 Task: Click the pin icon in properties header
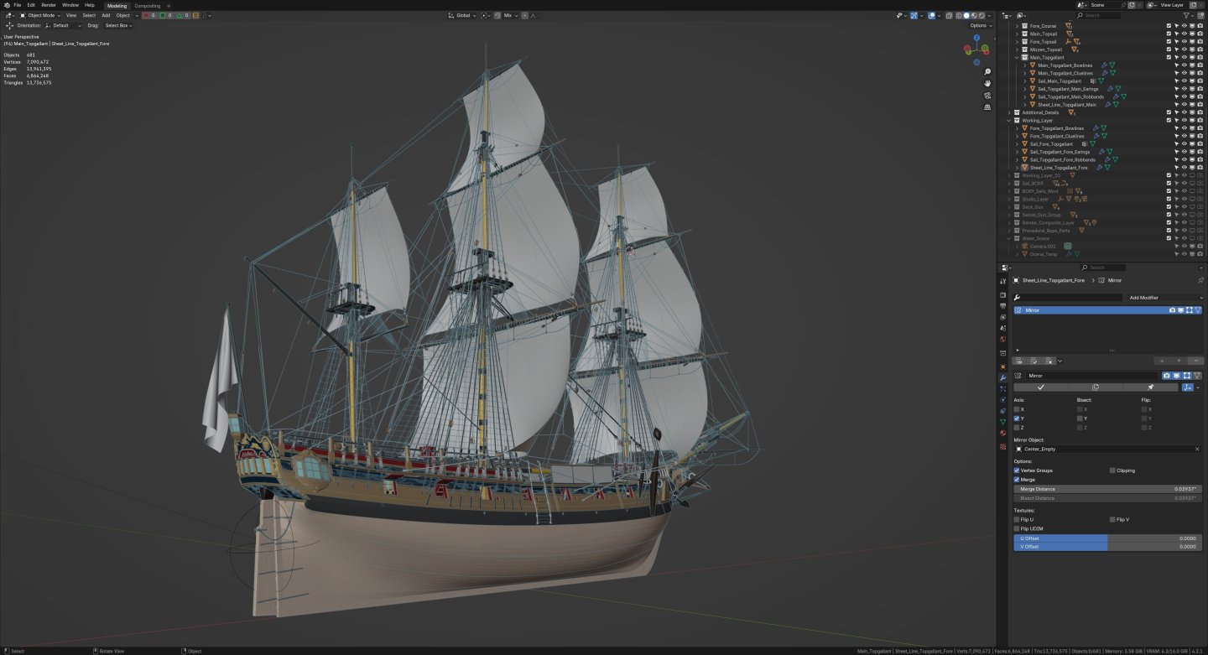(1200, 280)
